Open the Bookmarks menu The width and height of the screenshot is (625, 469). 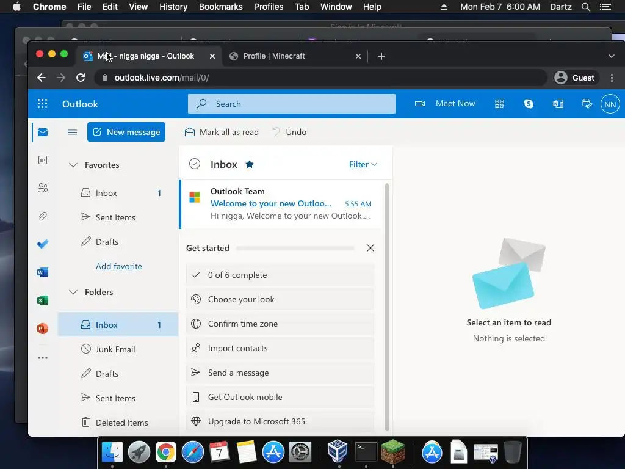pyautogui.click(x=221, y=7)
